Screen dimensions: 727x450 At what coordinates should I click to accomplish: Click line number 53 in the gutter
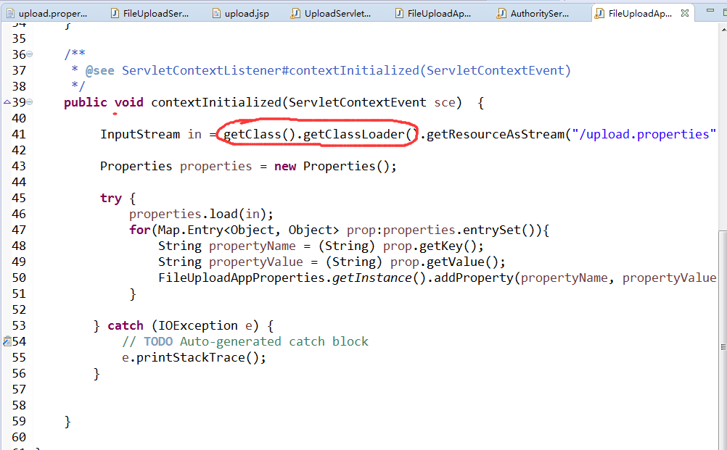[19, 325]
